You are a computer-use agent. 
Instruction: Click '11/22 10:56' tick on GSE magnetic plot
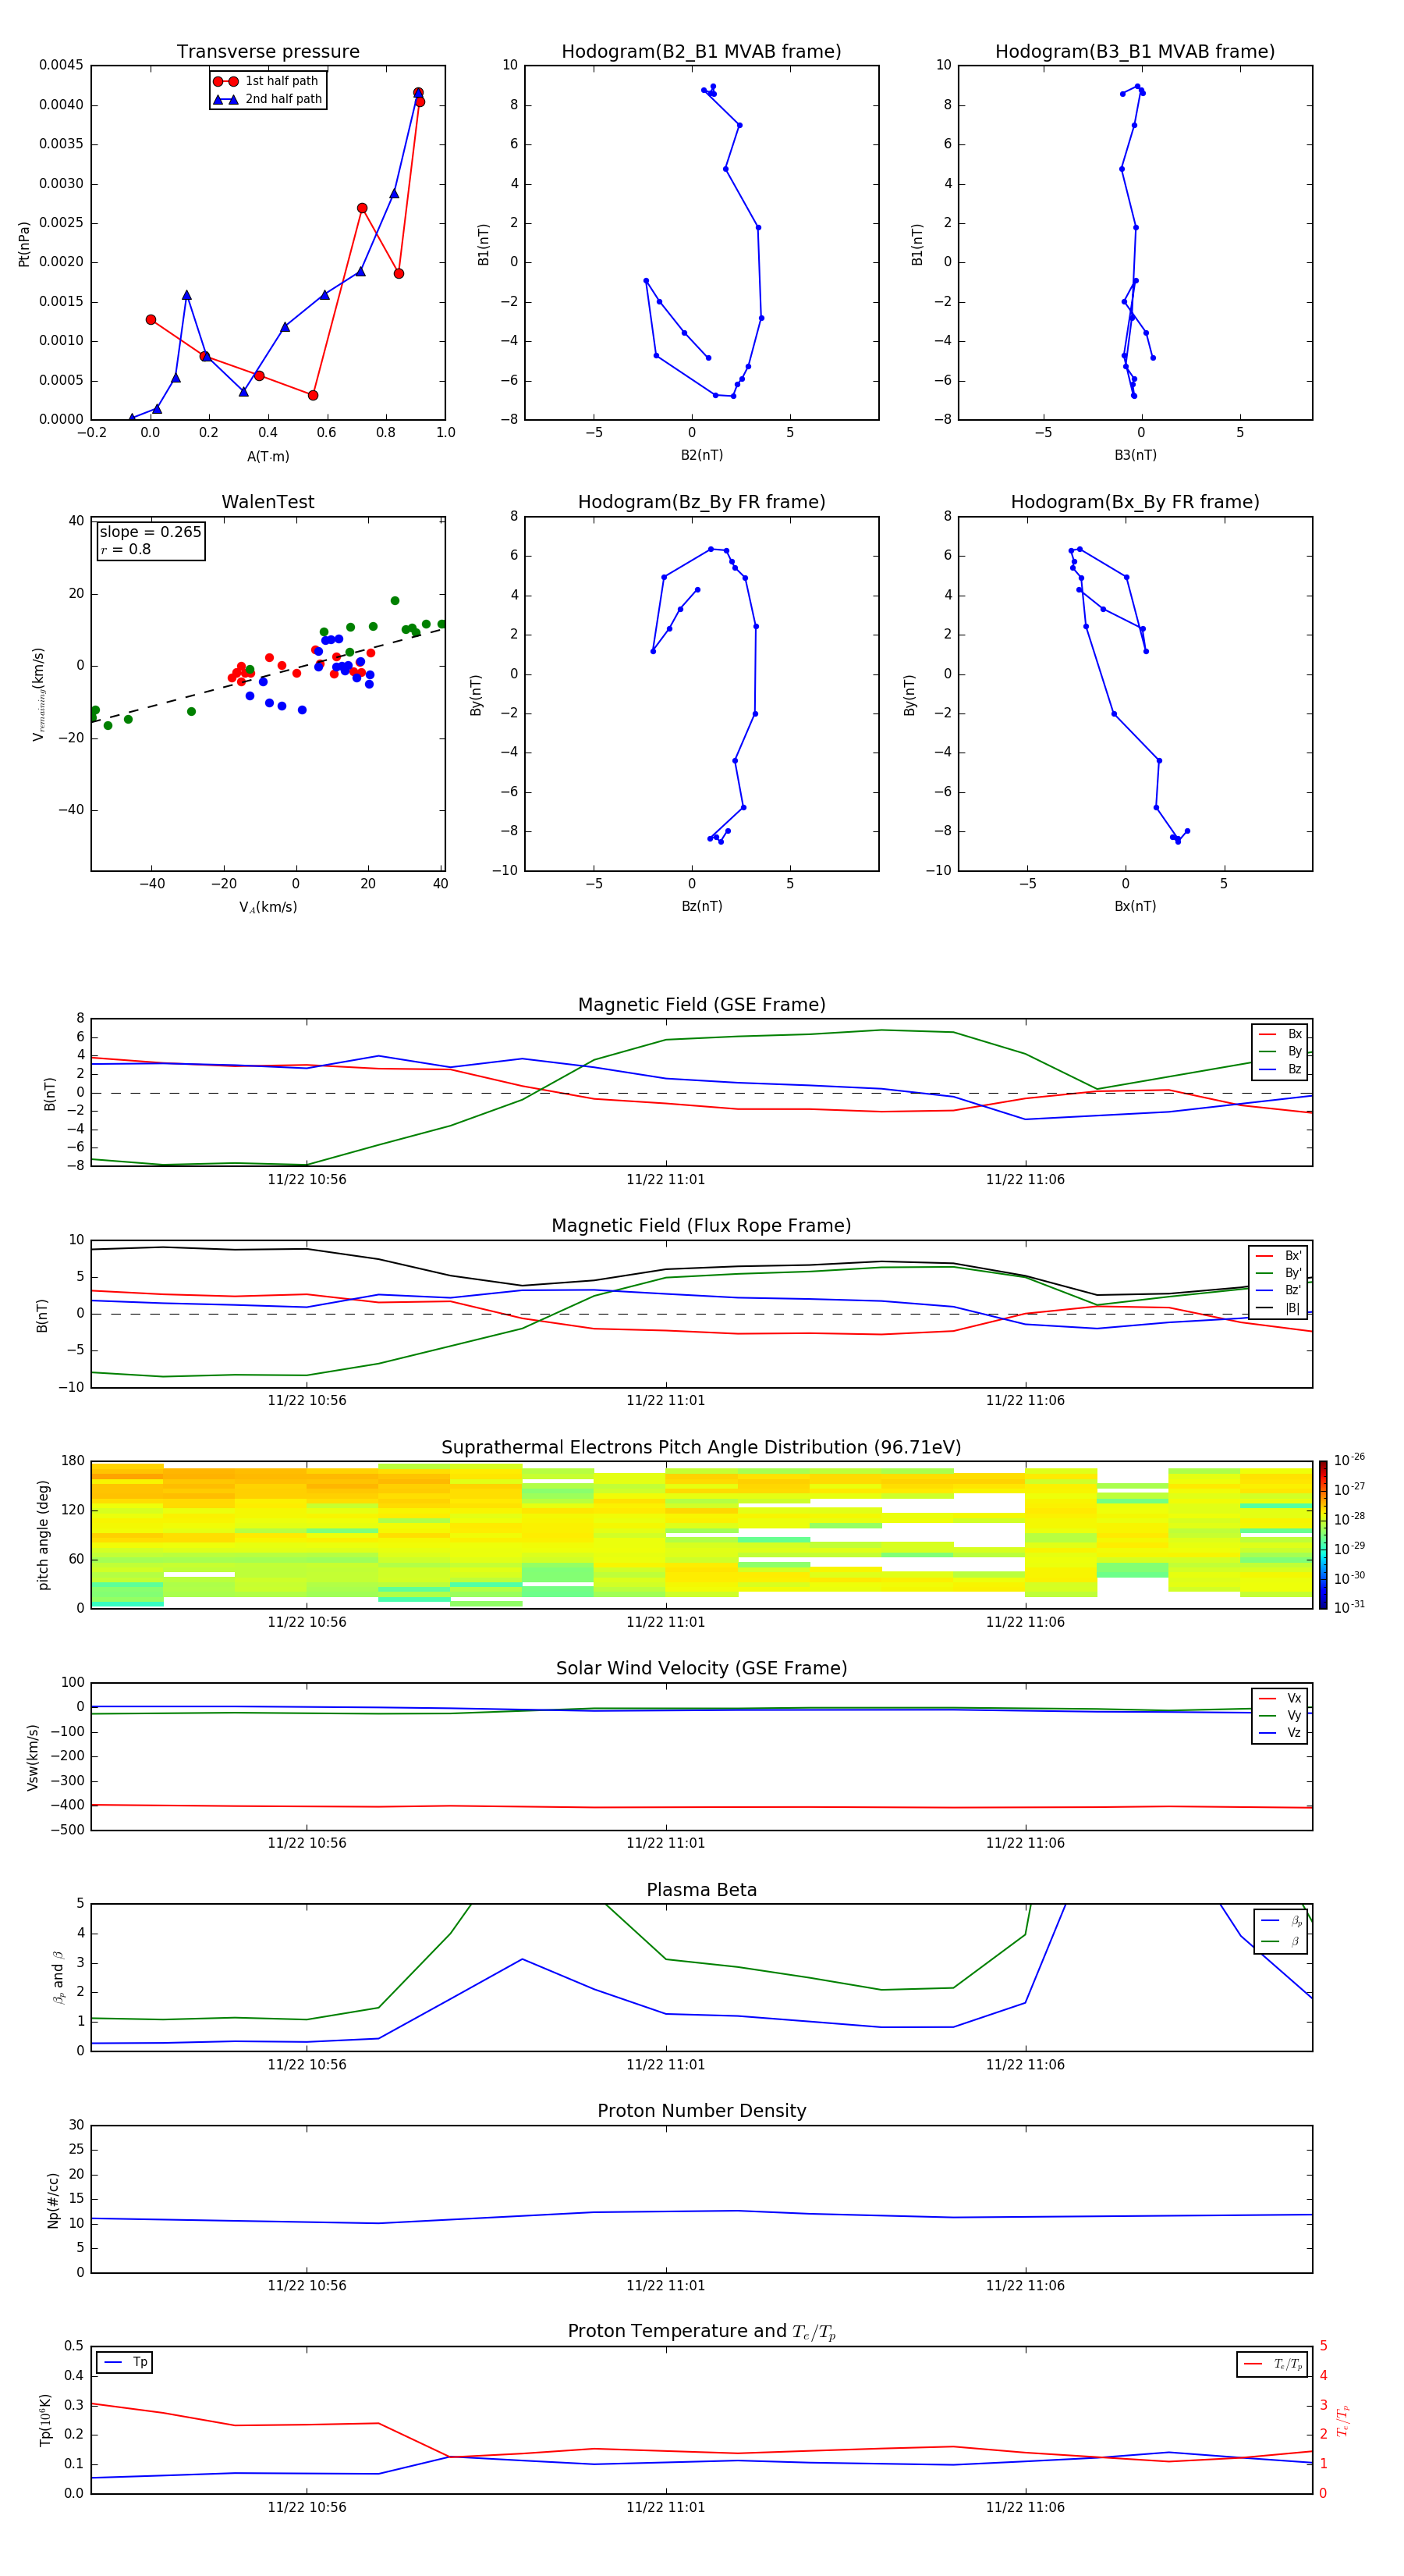coord(307,1180)
